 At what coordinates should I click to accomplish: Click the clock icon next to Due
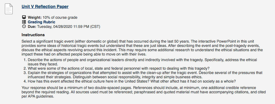[x=24, y=27]
